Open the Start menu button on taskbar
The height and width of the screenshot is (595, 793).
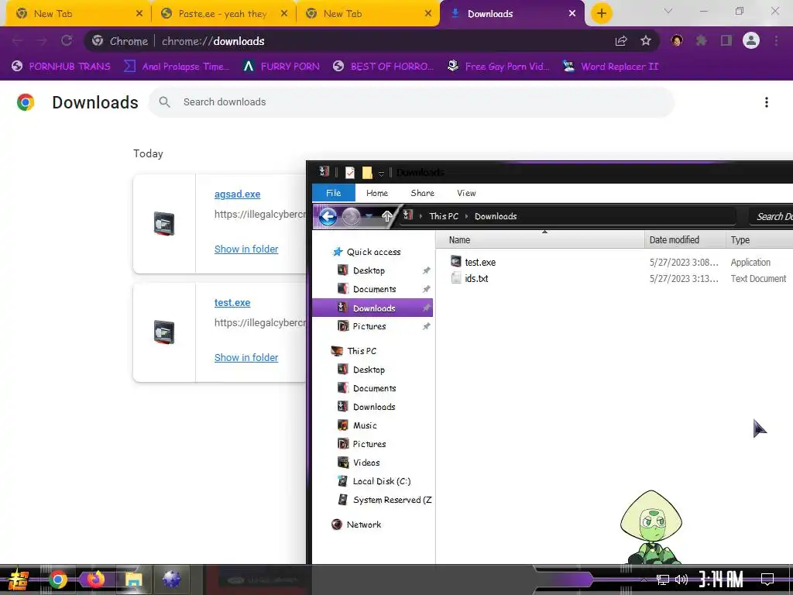click(x=19, y=580)
